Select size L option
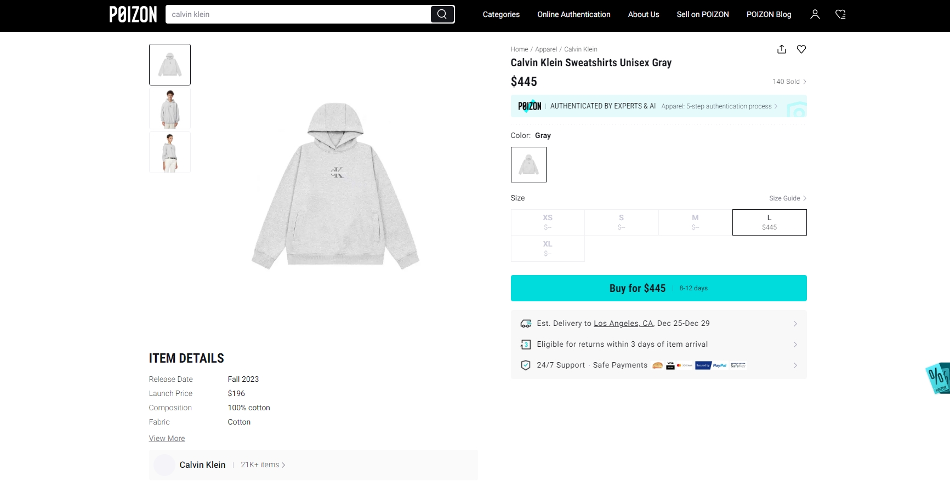 click(x=769, y=222)
